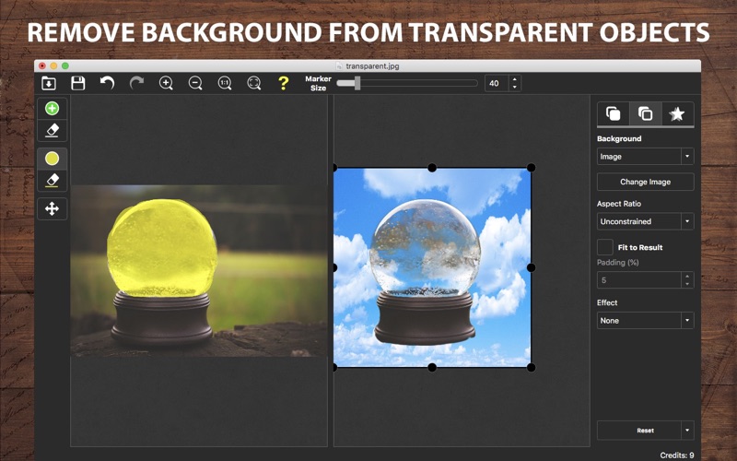Screen dimensions: 737x461
Task: Enable the Fit to Result checkbox
Action: [605, 247]
